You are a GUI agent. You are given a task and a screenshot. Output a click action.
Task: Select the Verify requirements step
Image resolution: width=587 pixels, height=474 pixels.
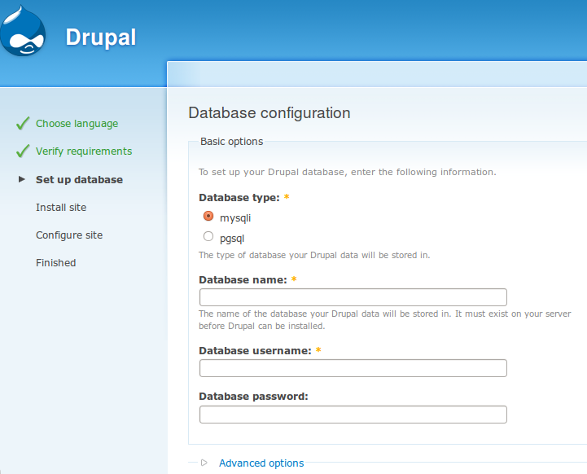coord(83,151)
